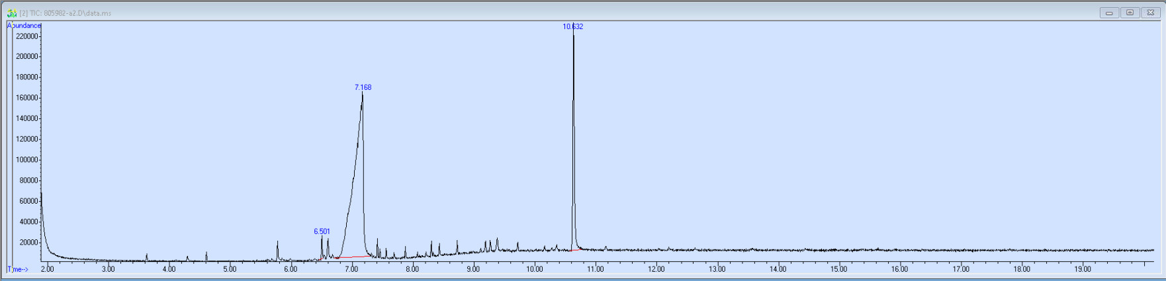Click the 120000 abundance tick label
This screenshot has width=1166, height=281.
26,140
